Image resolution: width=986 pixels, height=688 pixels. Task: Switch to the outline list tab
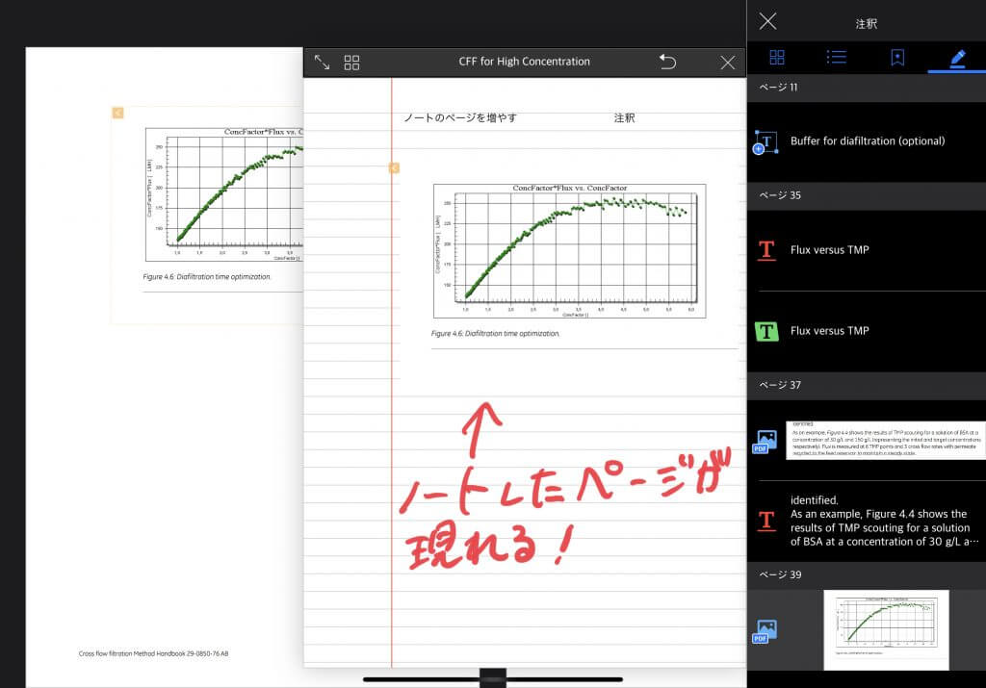(x=837, y=58)
